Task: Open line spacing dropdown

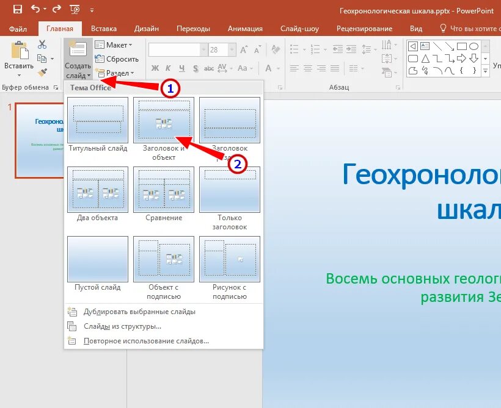Action: pos(368,49)
